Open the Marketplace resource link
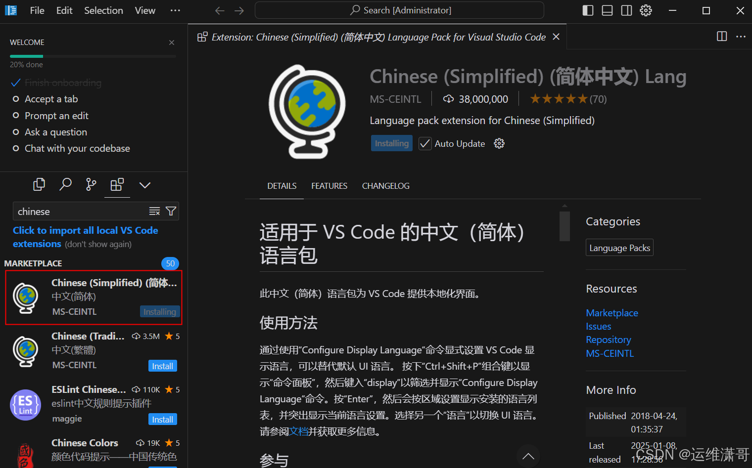 coord(612,313)
